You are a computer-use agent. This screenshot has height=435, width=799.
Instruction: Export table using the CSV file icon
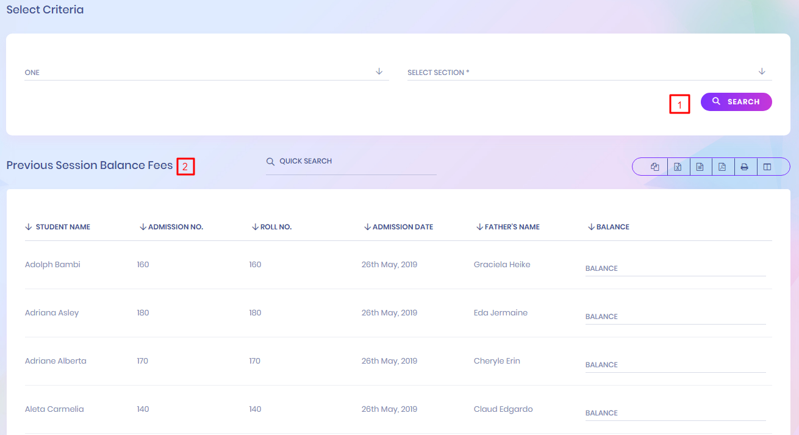coord(700,167)
